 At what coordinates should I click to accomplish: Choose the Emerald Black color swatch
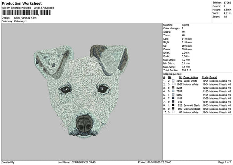point(173,105)
